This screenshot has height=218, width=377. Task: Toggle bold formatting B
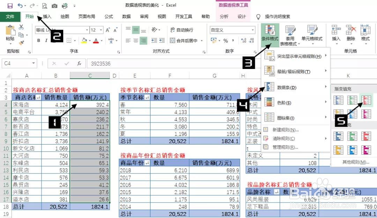(38, 40)
